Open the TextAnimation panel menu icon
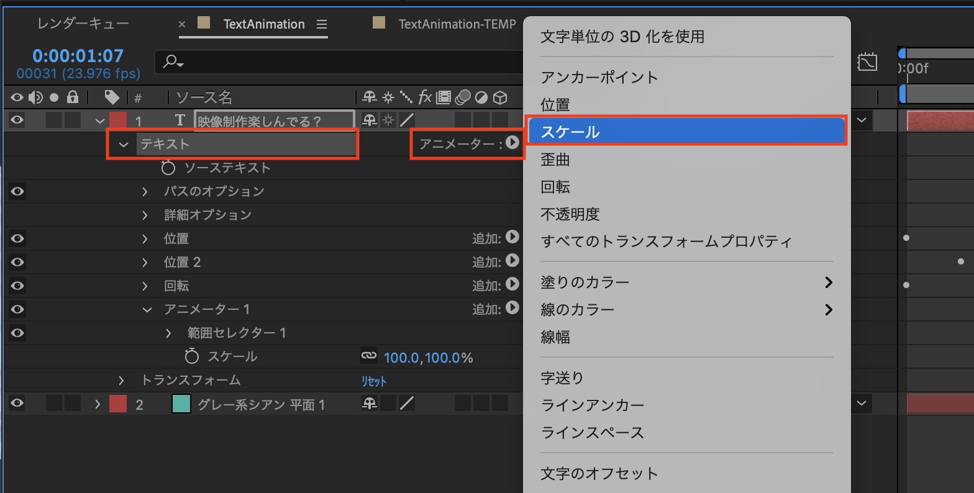974x493 pixels. [321, 24]
